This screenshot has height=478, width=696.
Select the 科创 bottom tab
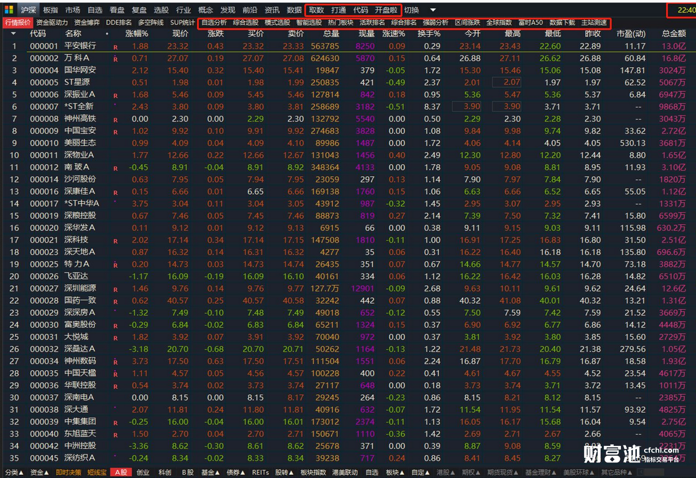point(165,472)
